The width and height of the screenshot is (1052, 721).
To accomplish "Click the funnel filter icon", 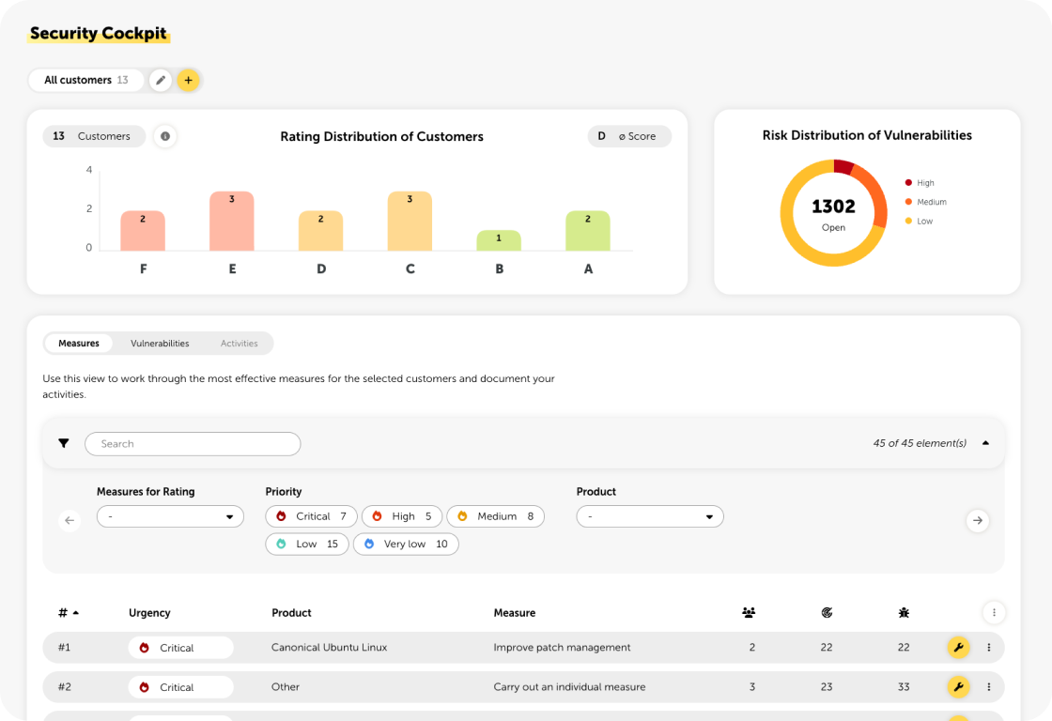I will [x=64, y=443].
